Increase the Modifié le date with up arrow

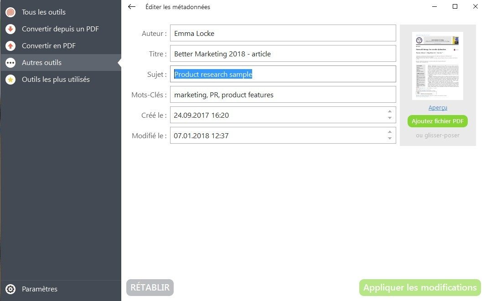390,132
